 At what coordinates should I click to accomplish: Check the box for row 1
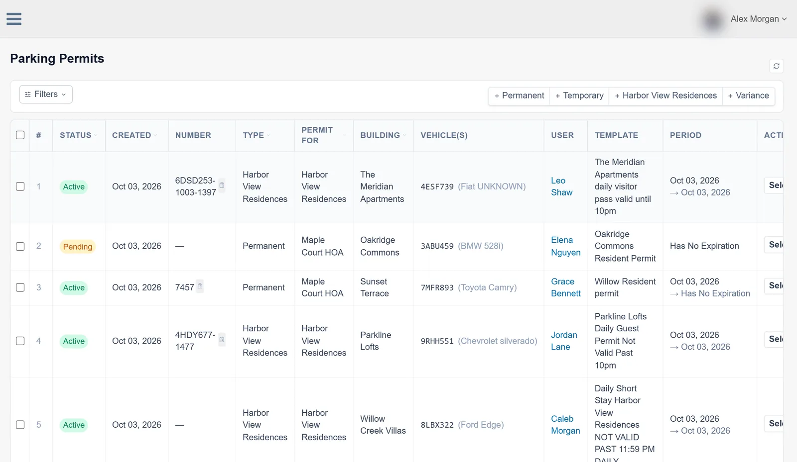coord(20,186)
